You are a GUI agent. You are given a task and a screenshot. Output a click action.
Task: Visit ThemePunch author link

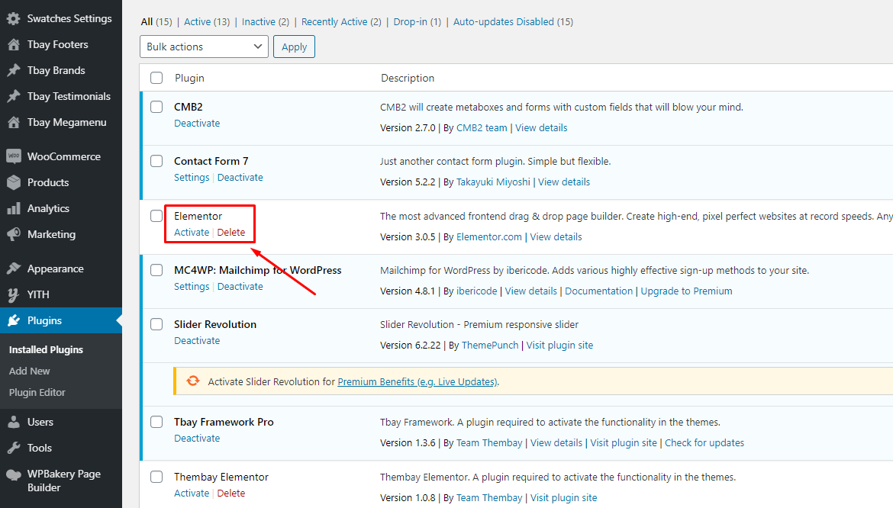[x=490, y=346]
